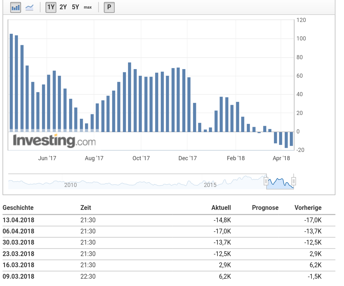Click the Investing.com watermark on the chart
This screenshot has height=286, width=344.
point(54,140)
